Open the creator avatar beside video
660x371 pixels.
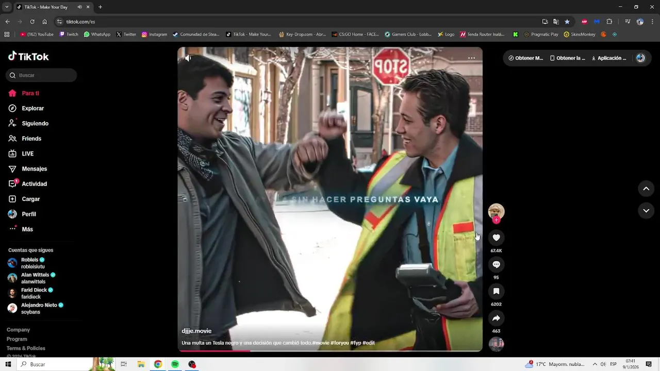point(496,211)
